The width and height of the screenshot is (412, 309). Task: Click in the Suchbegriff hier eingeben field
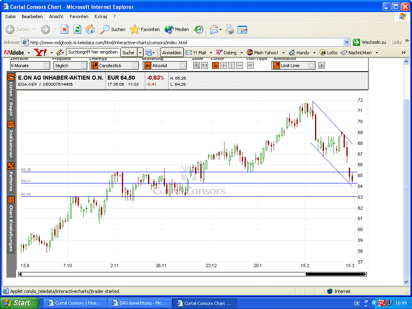click(93, 52)
